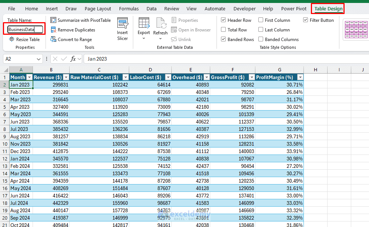369x227 pixels.
Task: Switch to the Insert tab
Action: click(x=52, y=9)
